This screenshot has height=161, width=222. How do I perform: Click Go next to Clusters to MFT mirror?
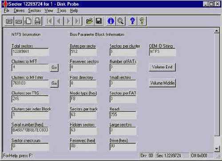tap(54, 83)
